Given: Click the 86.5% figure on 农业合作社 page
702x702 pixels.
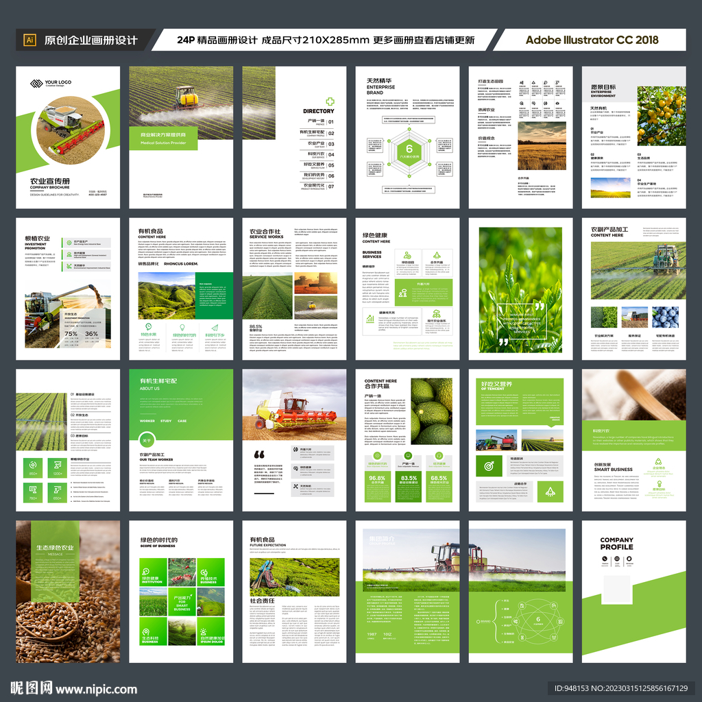Looking at the screenshot, I should (x=256, y=327).
